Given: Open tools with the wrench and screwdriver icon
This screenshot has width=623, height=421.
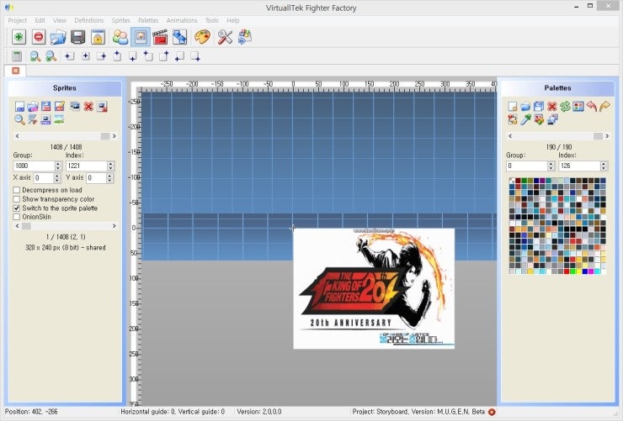Looking at the screenshot, I should click(225, 37).
